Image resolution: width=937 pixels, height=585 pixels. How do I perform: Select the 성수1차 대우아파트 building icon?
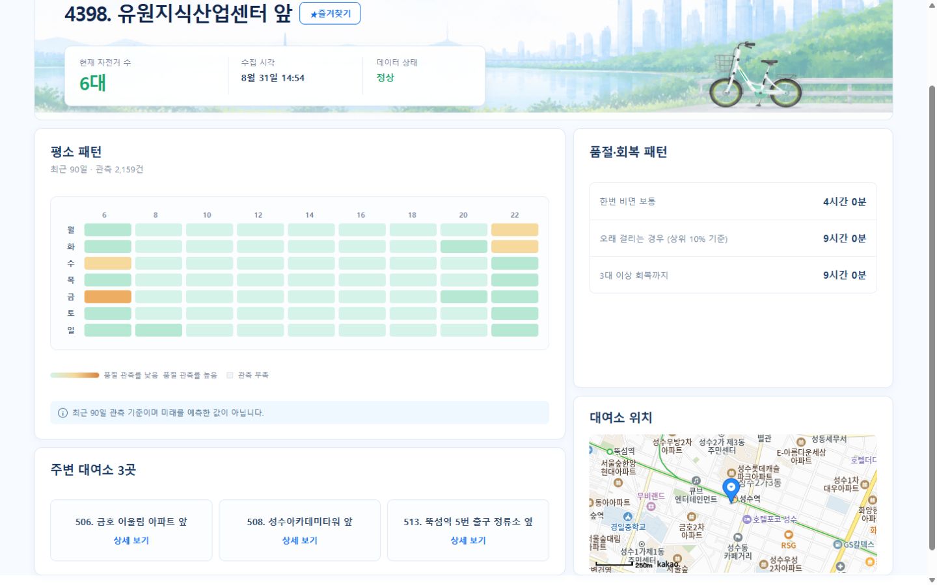pos(865,485)
